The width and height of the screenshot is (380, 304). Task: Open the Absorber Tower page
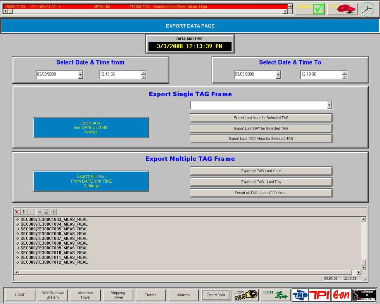pyautogui.click(x=85, y=295)
